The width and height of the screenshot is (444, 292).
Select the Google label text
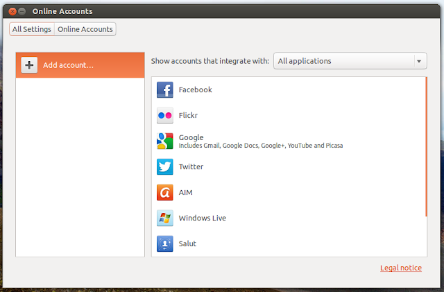(191, 137)
